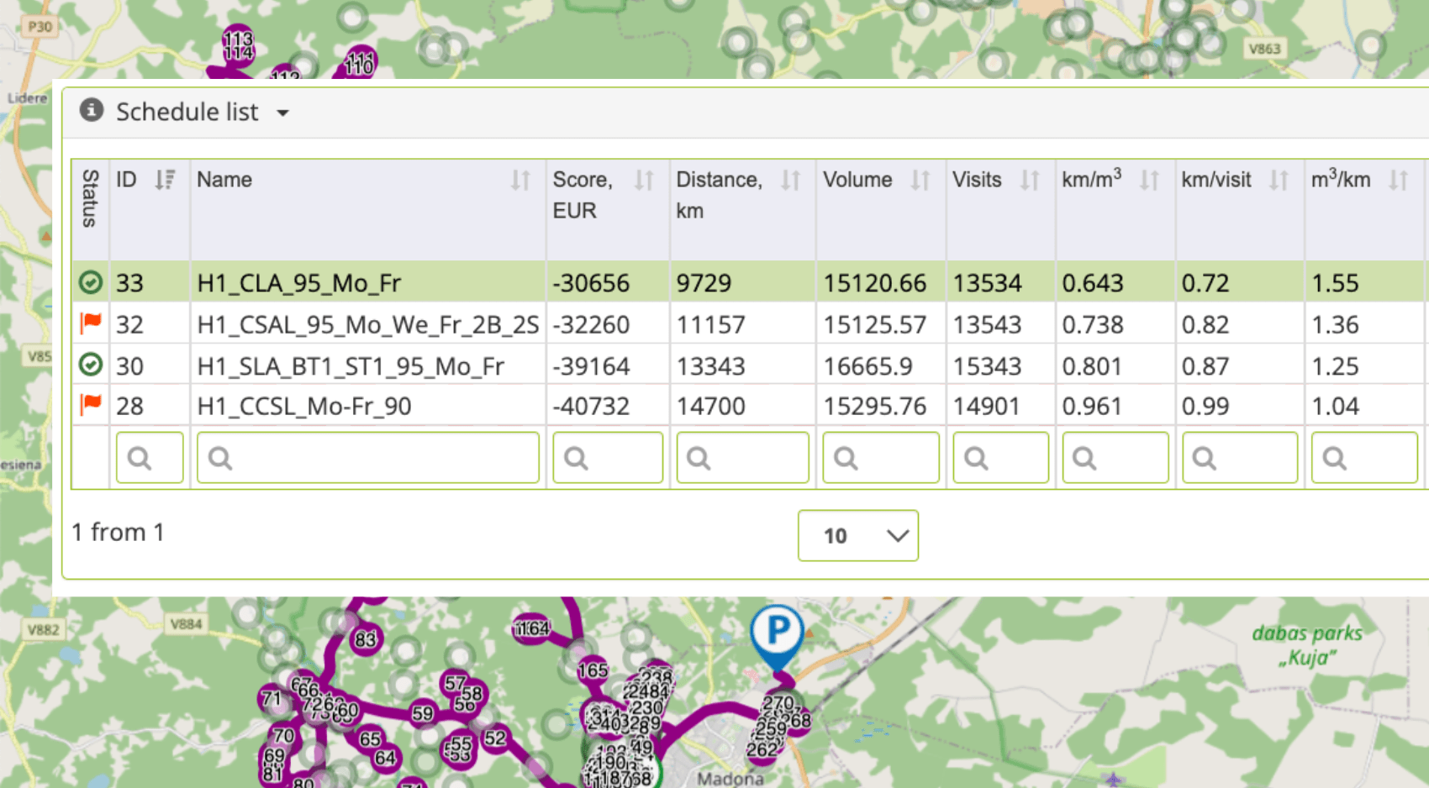Viewport: 1429px width, 788px height.
Task: Select schedule H1_SLA_BT1_ST1_95_Mo_Fr
Action: click(351, 366)
